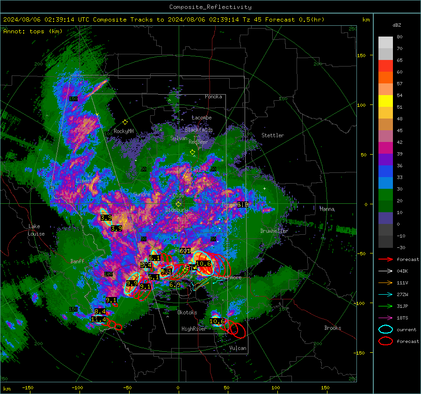Viewport: 421px width, 394px height.
Task: Click the Lake Louise label
Action: click(36, 230)
